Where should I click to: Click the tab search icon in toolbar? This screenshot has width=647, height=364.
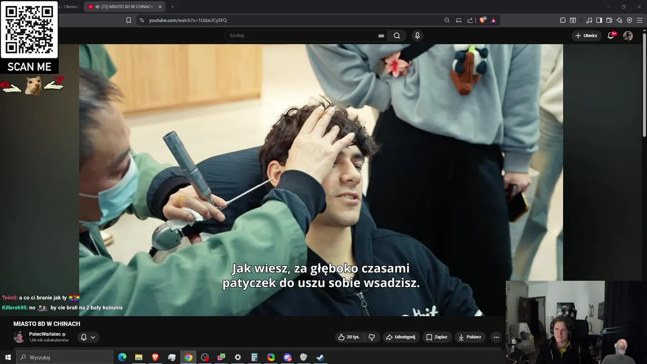pyautogui.click(x=573, y=20)
